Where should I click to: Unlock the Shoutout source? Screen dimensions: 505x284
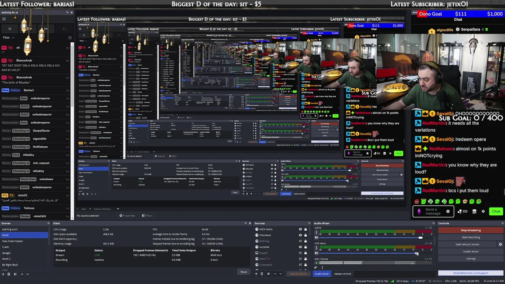[305, 235]
